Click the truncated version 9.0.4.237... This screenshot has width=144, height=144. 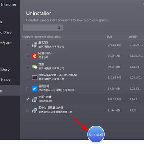coord(136,45)
